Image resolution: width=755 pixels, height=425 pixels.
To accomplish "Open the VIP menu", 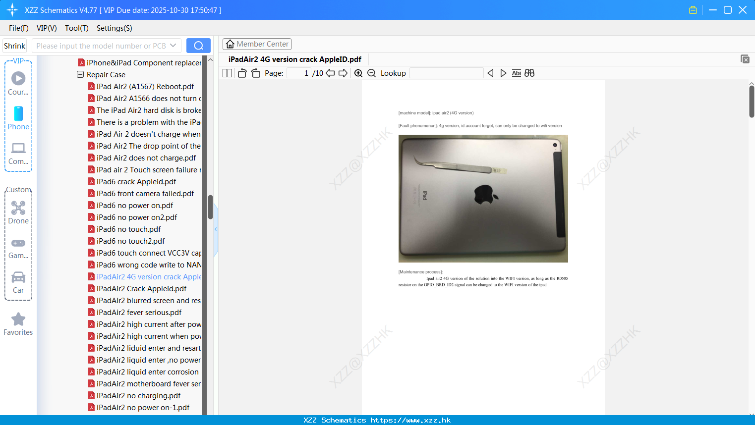I will pos(47,28).
